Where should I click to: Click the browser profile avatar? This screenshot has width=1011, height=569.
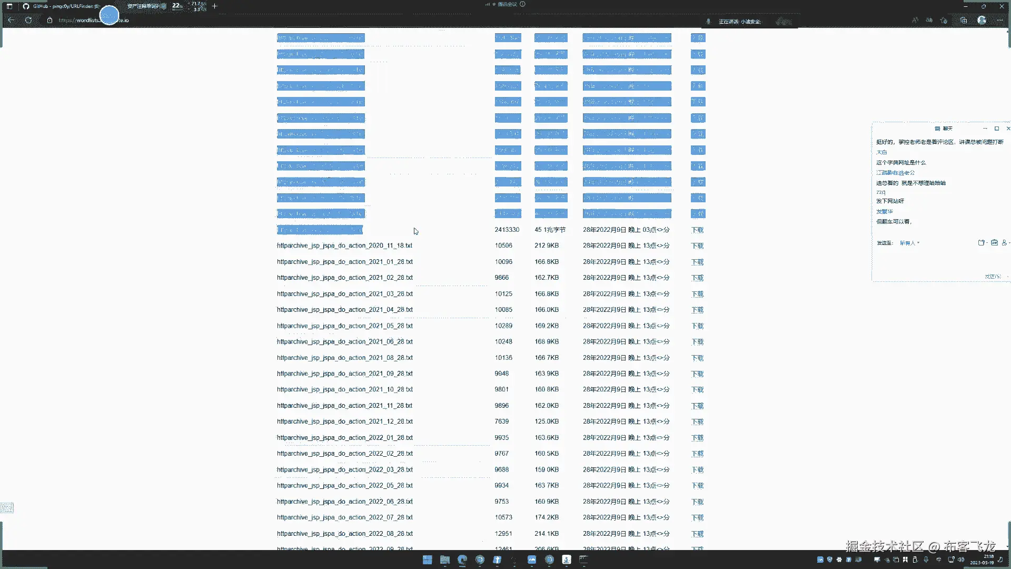[982, 20]
